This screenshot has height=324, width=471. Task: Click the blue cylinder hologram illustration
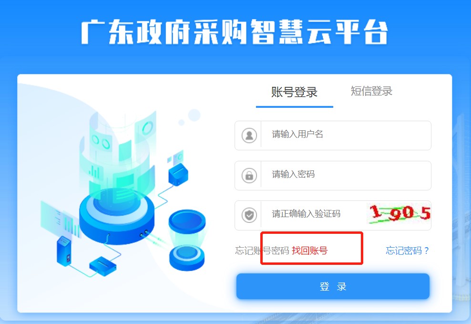[x=187, y=240]
